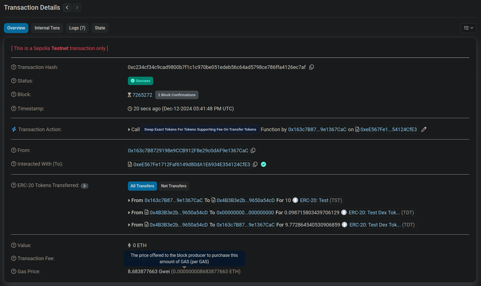Viewport: 481px width, 286px height.
Task: Click the 2 Block Confirmations badge
Action: point(177,95)
